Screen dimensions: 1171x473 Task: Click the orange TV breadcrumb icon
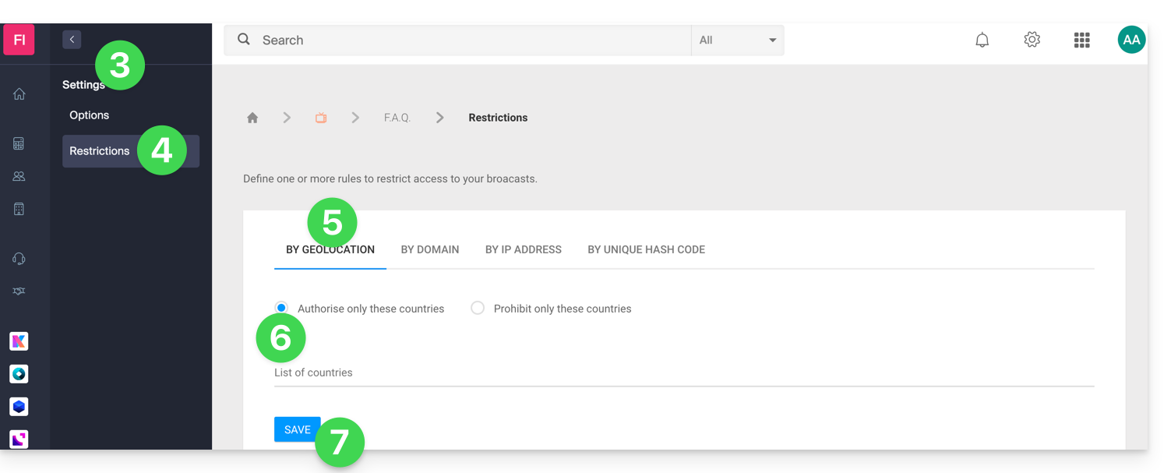tap(321, 118)
